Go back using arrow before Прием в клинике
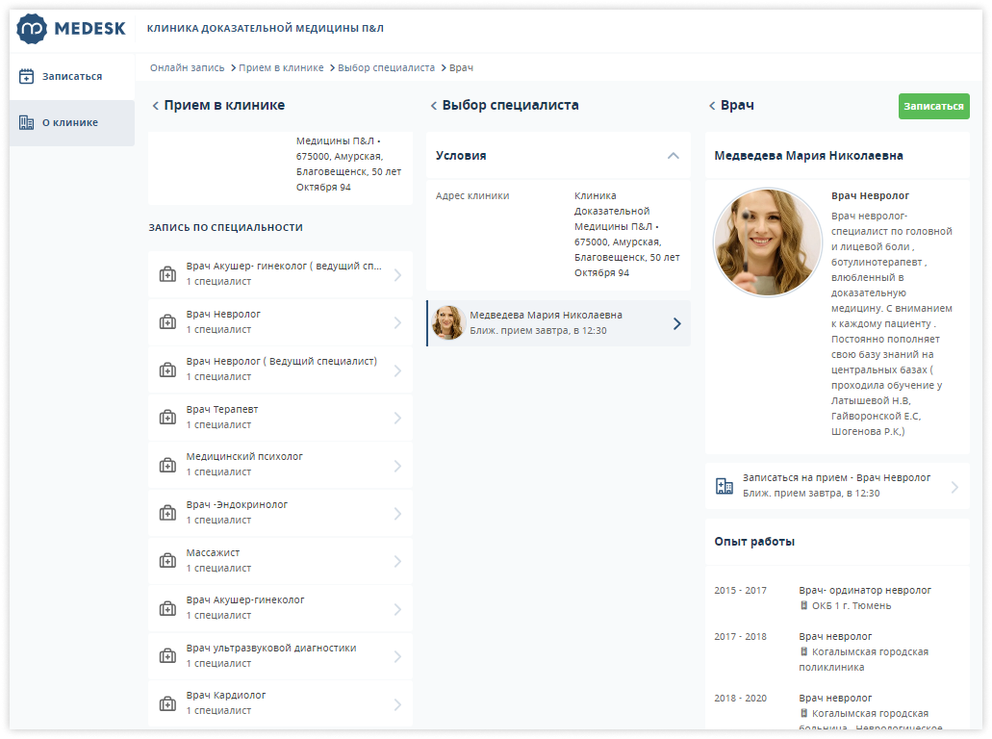This screenshot has height=739, width=992. 155,106
